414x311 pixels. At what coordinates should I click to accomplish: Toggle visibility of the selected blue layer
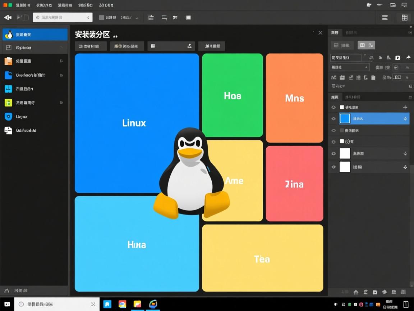click(333, 118)
